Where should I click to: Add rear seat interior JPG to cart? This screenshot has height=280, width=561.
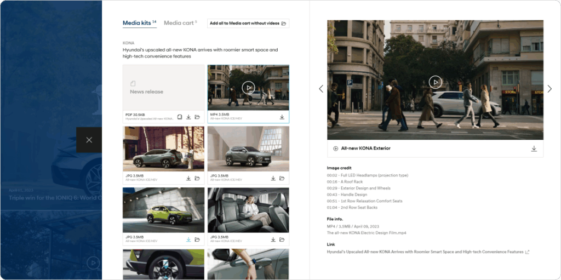point(282,239)
